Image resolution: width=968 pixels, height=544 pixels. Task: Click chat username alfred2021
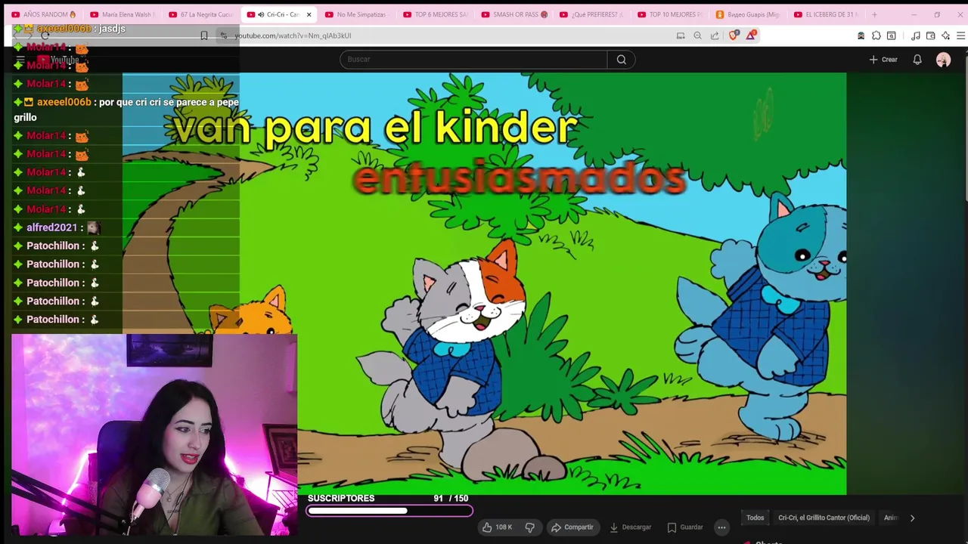[x=51, y=227]
